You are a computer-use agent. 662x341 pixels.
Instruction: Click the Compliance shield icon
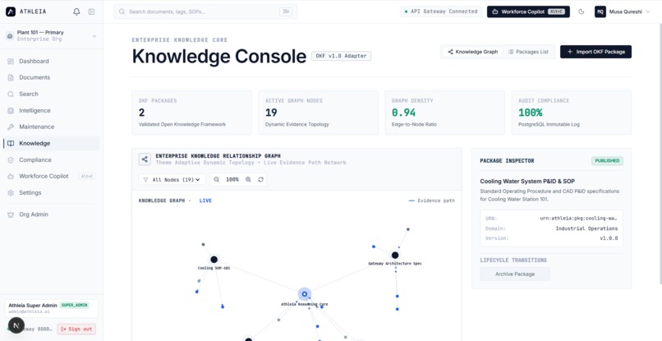[11, 160]
